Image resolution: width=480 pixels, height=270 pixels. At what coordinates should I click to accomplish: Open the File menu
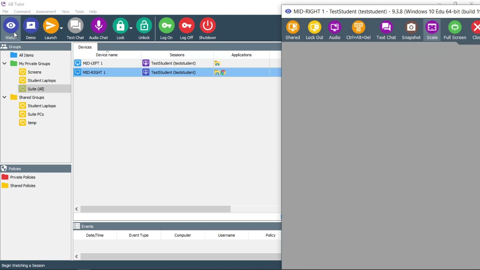[5, 12]
